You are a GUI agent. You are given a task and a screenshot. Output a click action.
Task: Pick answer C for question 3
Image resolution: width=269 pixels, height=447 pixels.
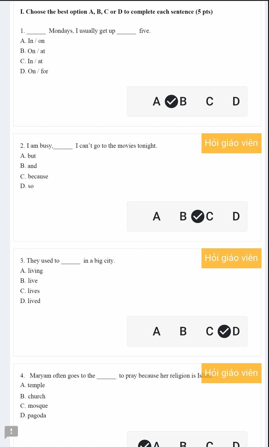(x=210, y=331)
